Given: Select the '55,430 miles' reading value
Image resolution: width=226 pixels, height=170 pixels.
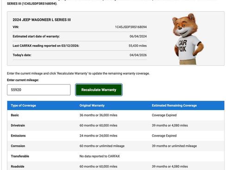Looking at the screenshot, I should tap(138, 46).
